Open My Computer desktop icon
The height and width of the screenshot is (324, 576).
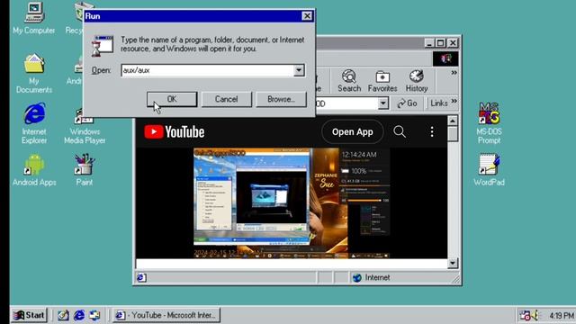point(34,18)
